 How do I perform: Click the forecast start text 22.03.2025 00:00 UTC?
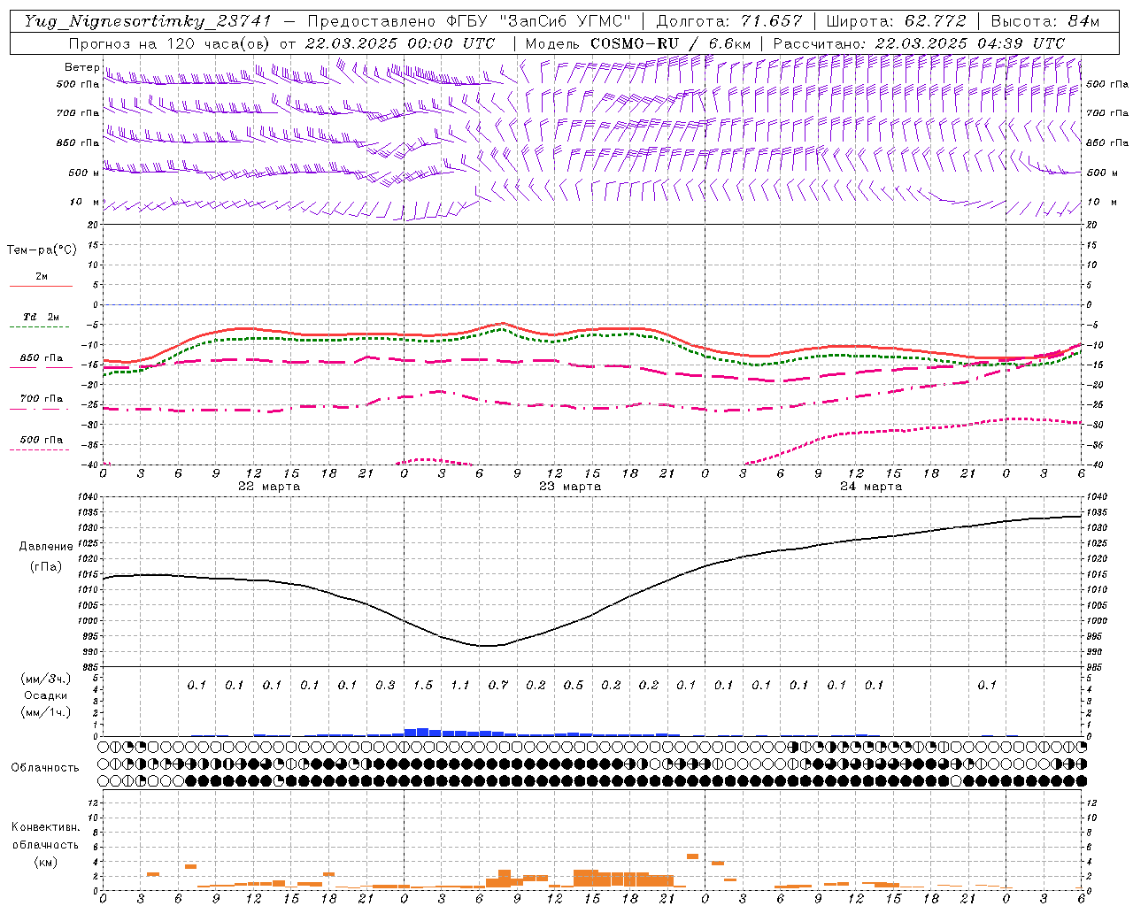(399, 42)
